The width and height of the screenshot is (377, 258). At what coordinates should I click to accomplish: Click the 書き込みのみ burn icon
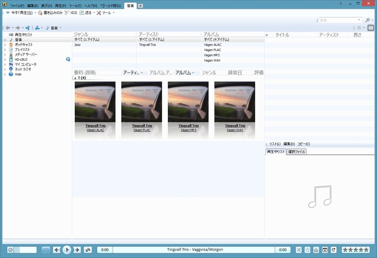click(x=39, y=12)
